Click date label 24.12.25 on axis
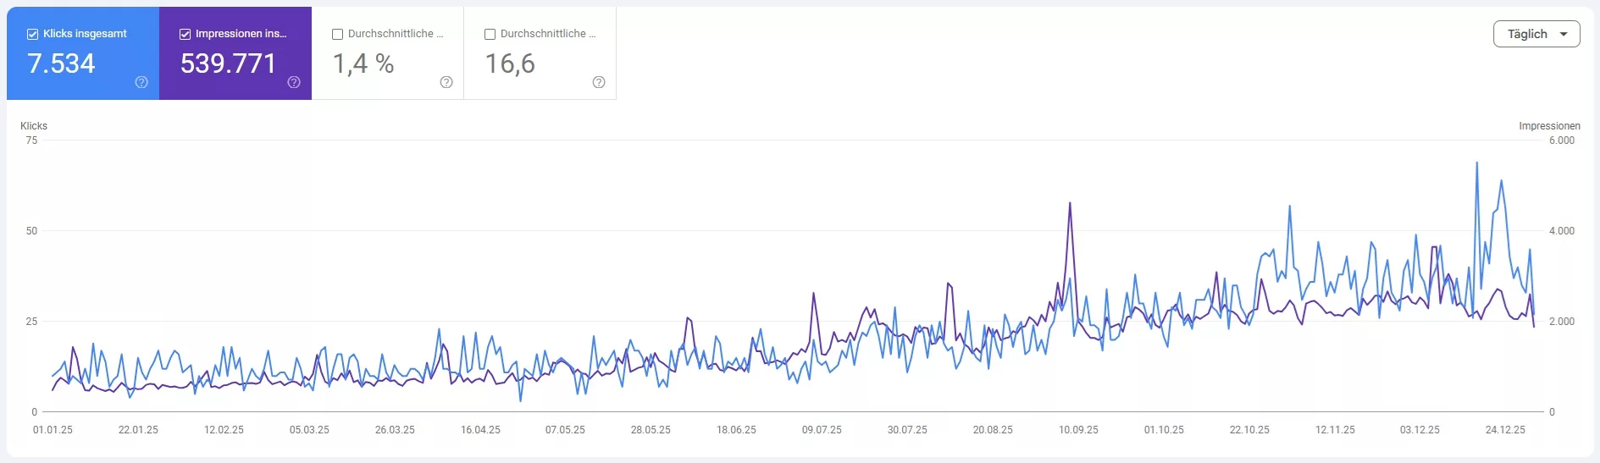 1505,430
